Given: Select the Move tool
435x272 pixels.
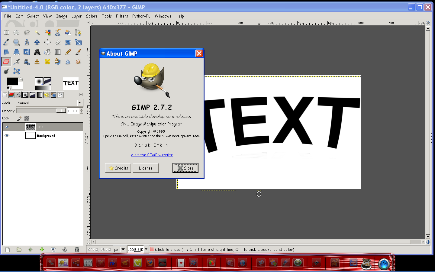Looking at the screenshot, I should click(37, 42).
